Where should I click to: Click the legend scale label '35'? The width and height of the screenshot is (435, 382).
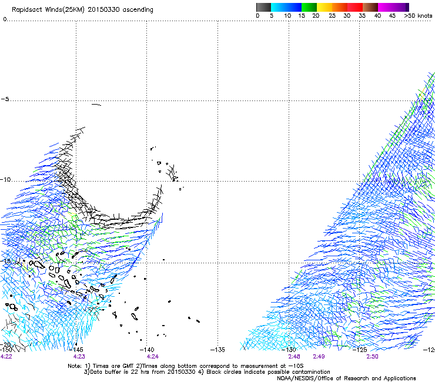coord(362,16)
